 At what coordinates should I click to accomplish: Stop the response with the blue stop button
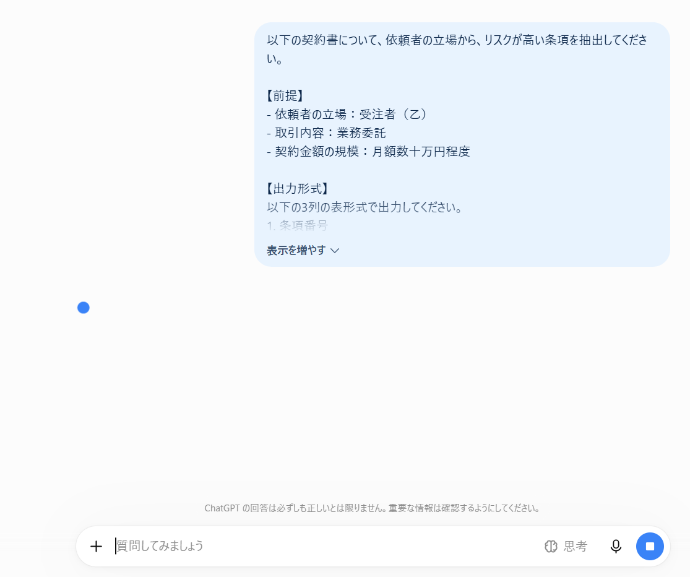(650, 546)
